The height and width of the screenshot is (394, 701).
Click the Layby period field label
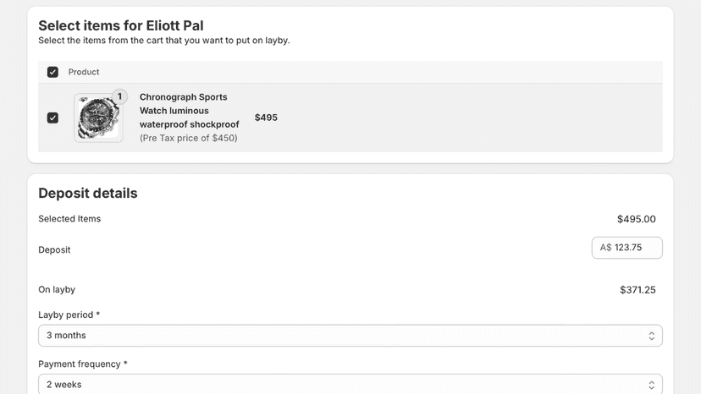(69, 315)
